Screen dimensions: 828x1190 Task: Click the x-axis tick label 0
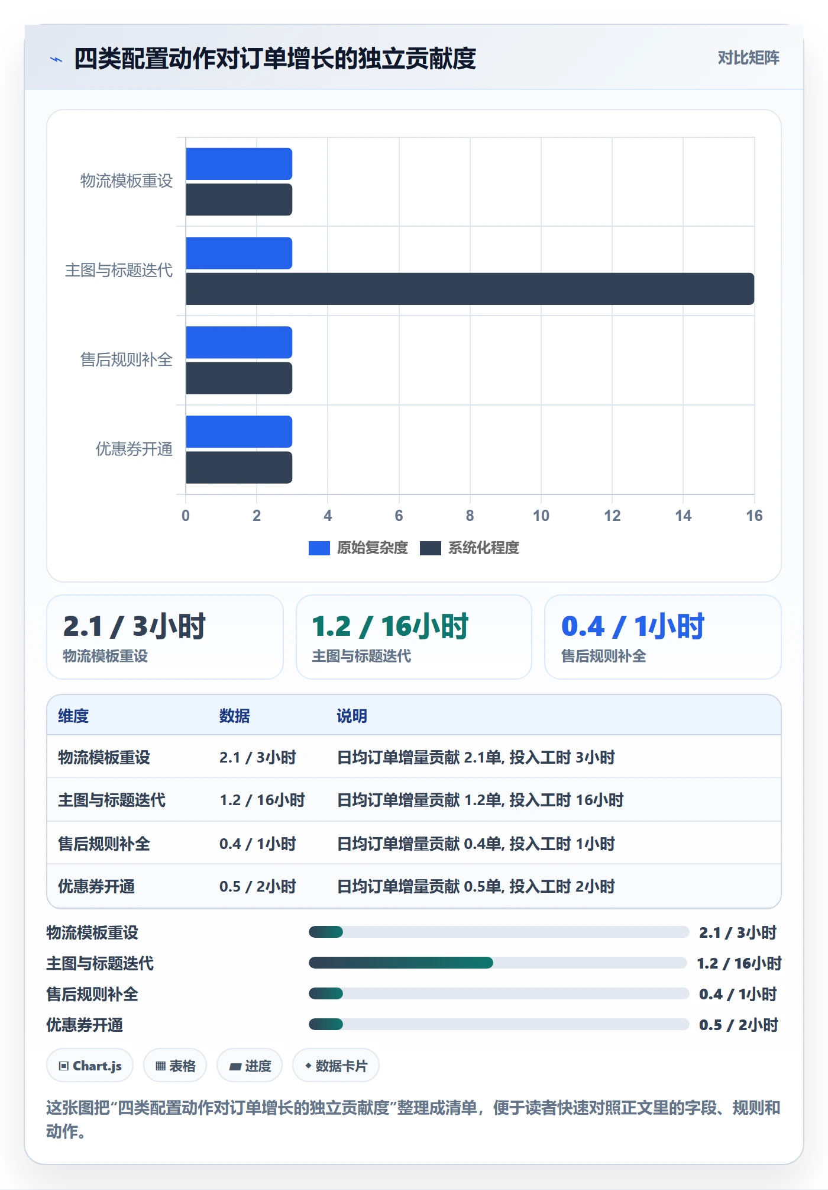click(x=186, y=516)
